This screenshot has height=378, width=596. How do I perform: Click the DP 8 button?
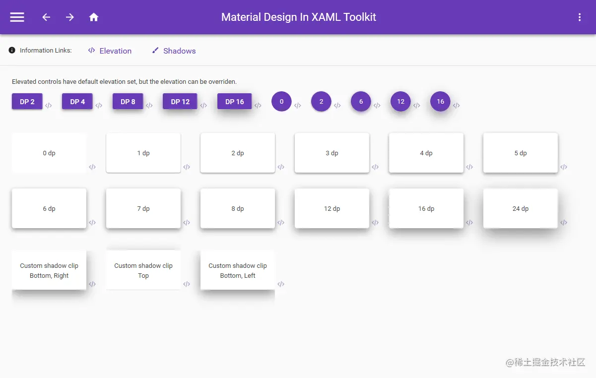point(128,102)
